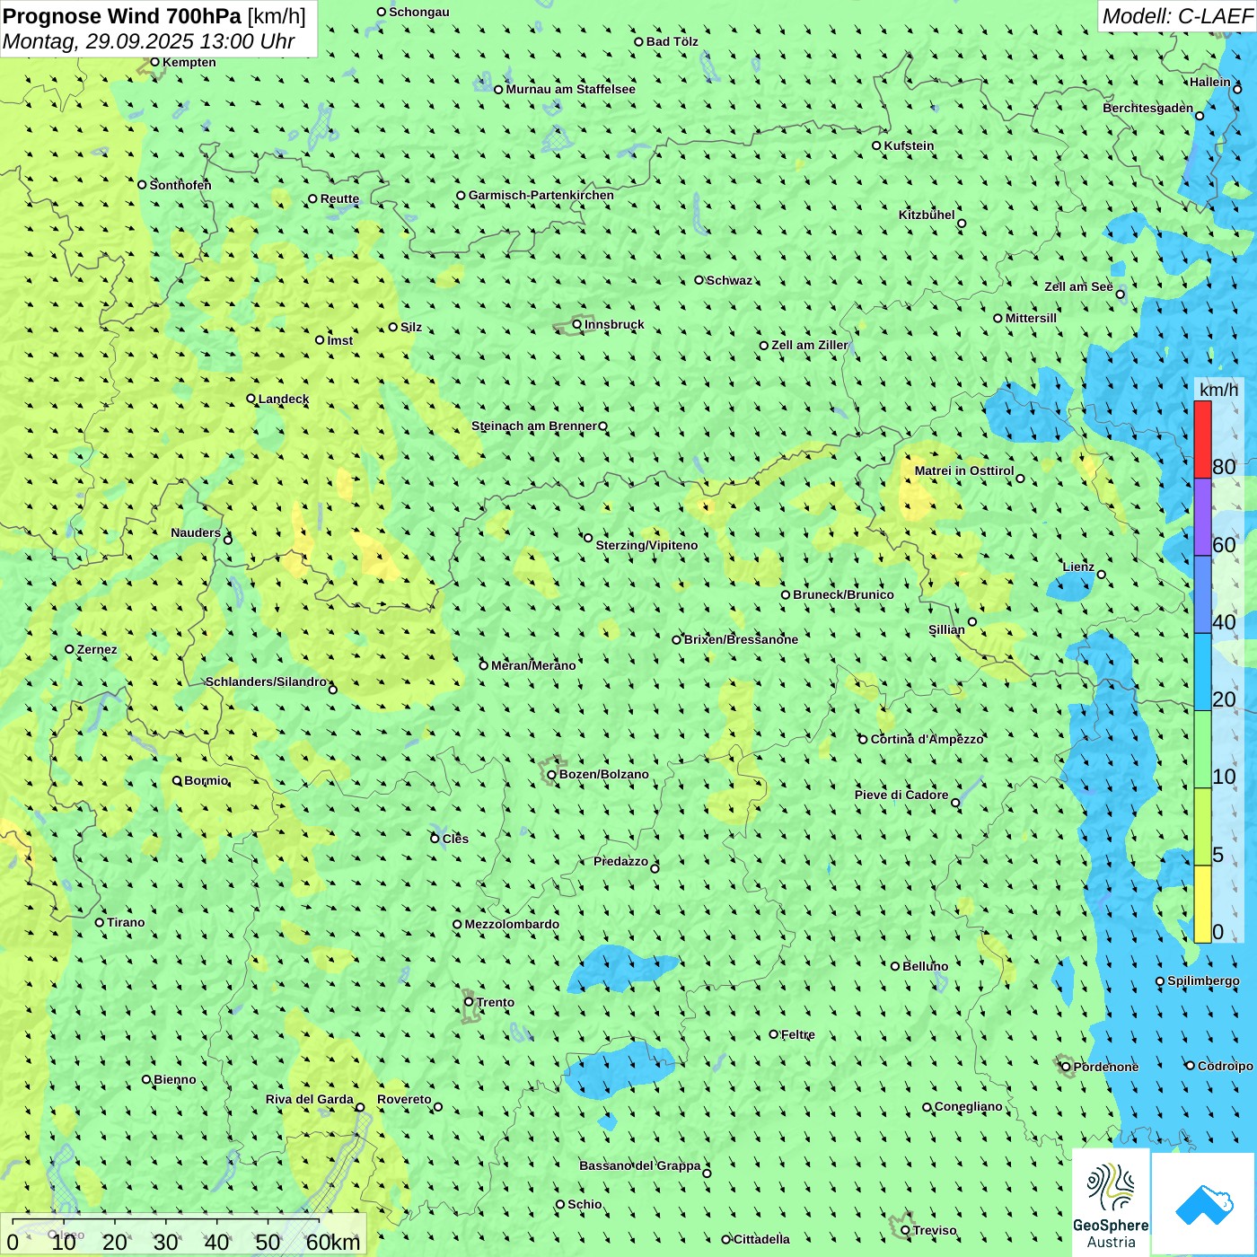Click the GeoSphere Austria logo
This screenshot has width=1257, height=1257.
tap(1111, 1202)
